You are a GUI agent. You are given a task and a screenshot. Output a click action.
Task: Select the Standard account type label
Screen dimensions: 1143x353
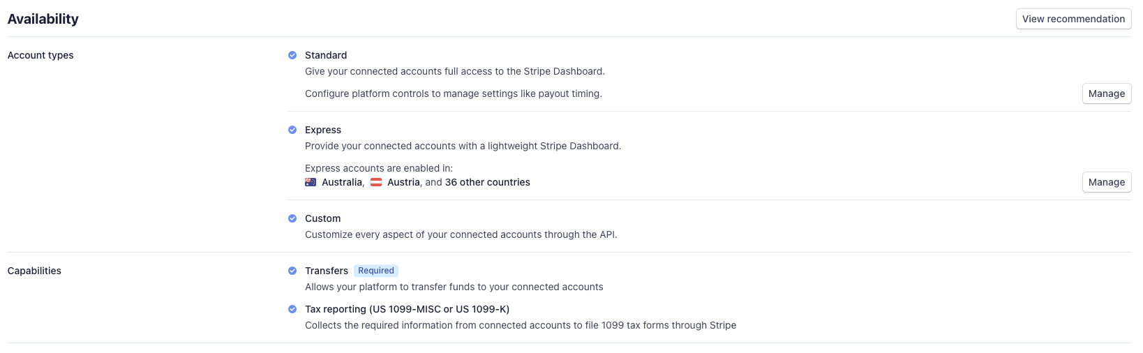(x=326, y=55)
